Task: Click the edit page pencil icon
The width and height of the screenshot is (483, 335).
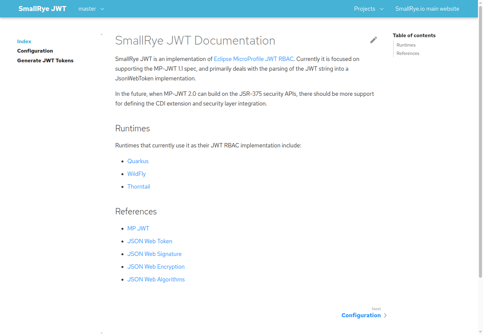Action: click(373, 40)
